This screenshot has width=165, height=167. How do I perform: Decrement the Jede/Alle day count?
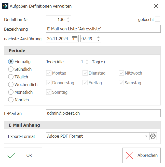pyautogui.click(x=87, y=63)
